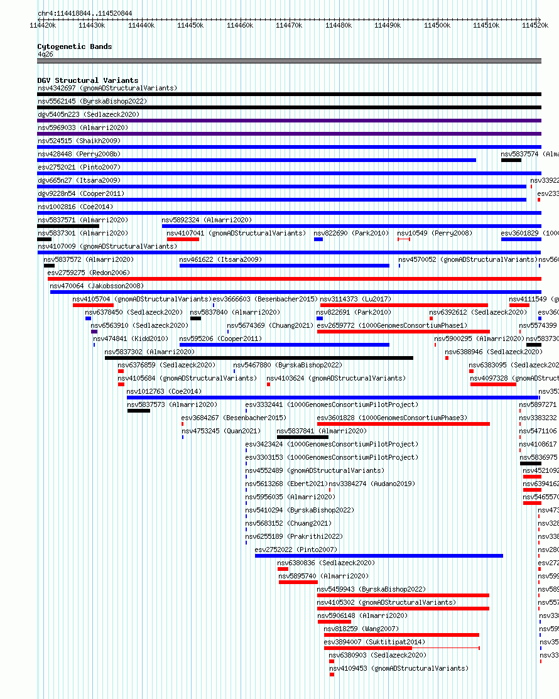Click nsv461622 (Itsara2009) blue bar

click(285, 266)
